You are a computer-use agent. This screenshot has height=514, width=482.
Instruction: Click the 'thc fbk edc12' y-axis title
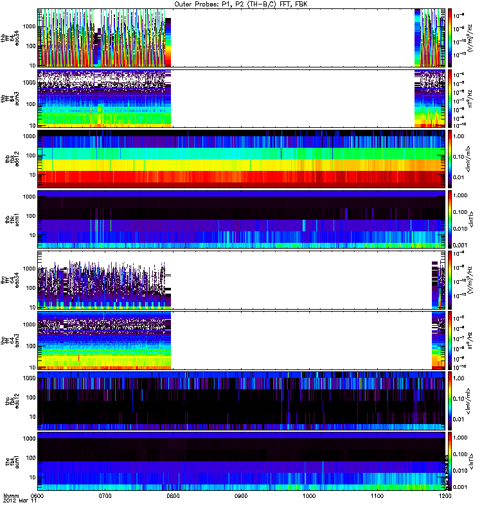[12, 400]
